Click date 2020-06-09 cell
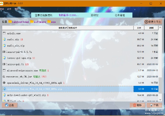Viewport: 165px width, 116px height. [152, 77]
